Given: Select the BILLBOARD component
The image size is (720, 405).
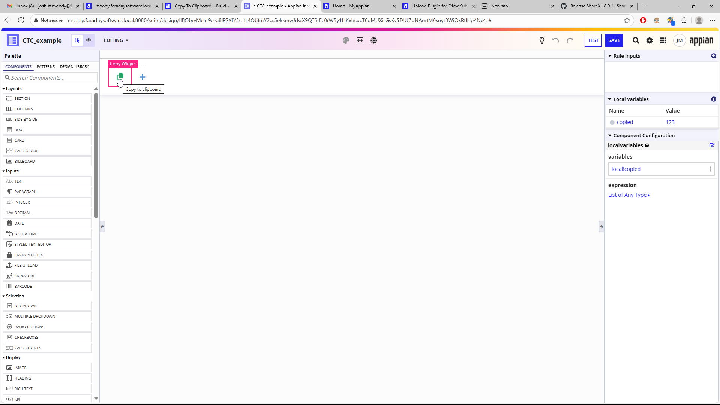Looking at the screenshot, I should coord(47,162).
